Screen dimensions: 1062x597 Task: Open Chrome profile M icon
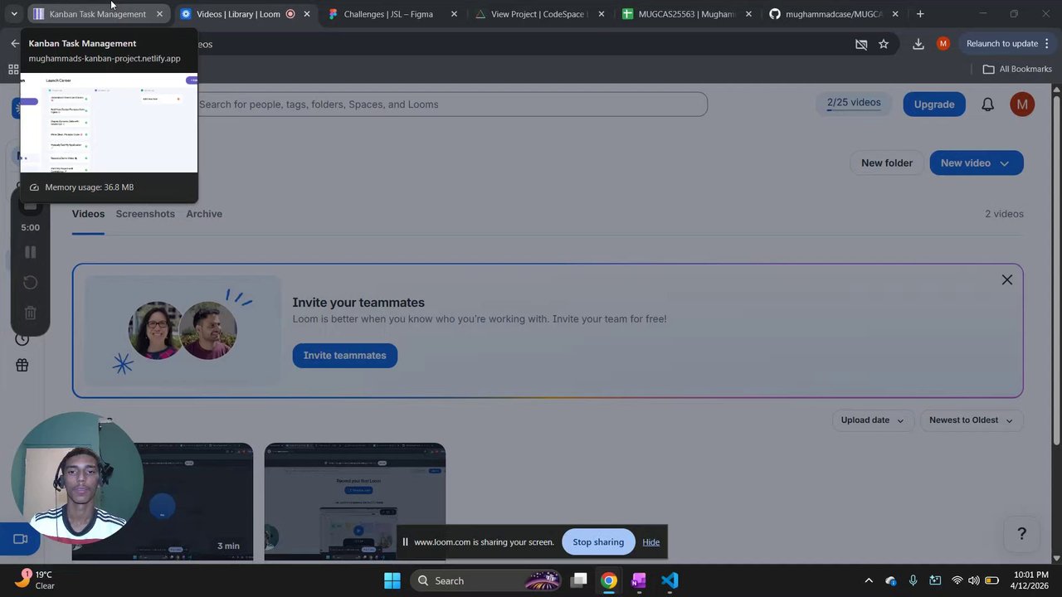point(943,44)
